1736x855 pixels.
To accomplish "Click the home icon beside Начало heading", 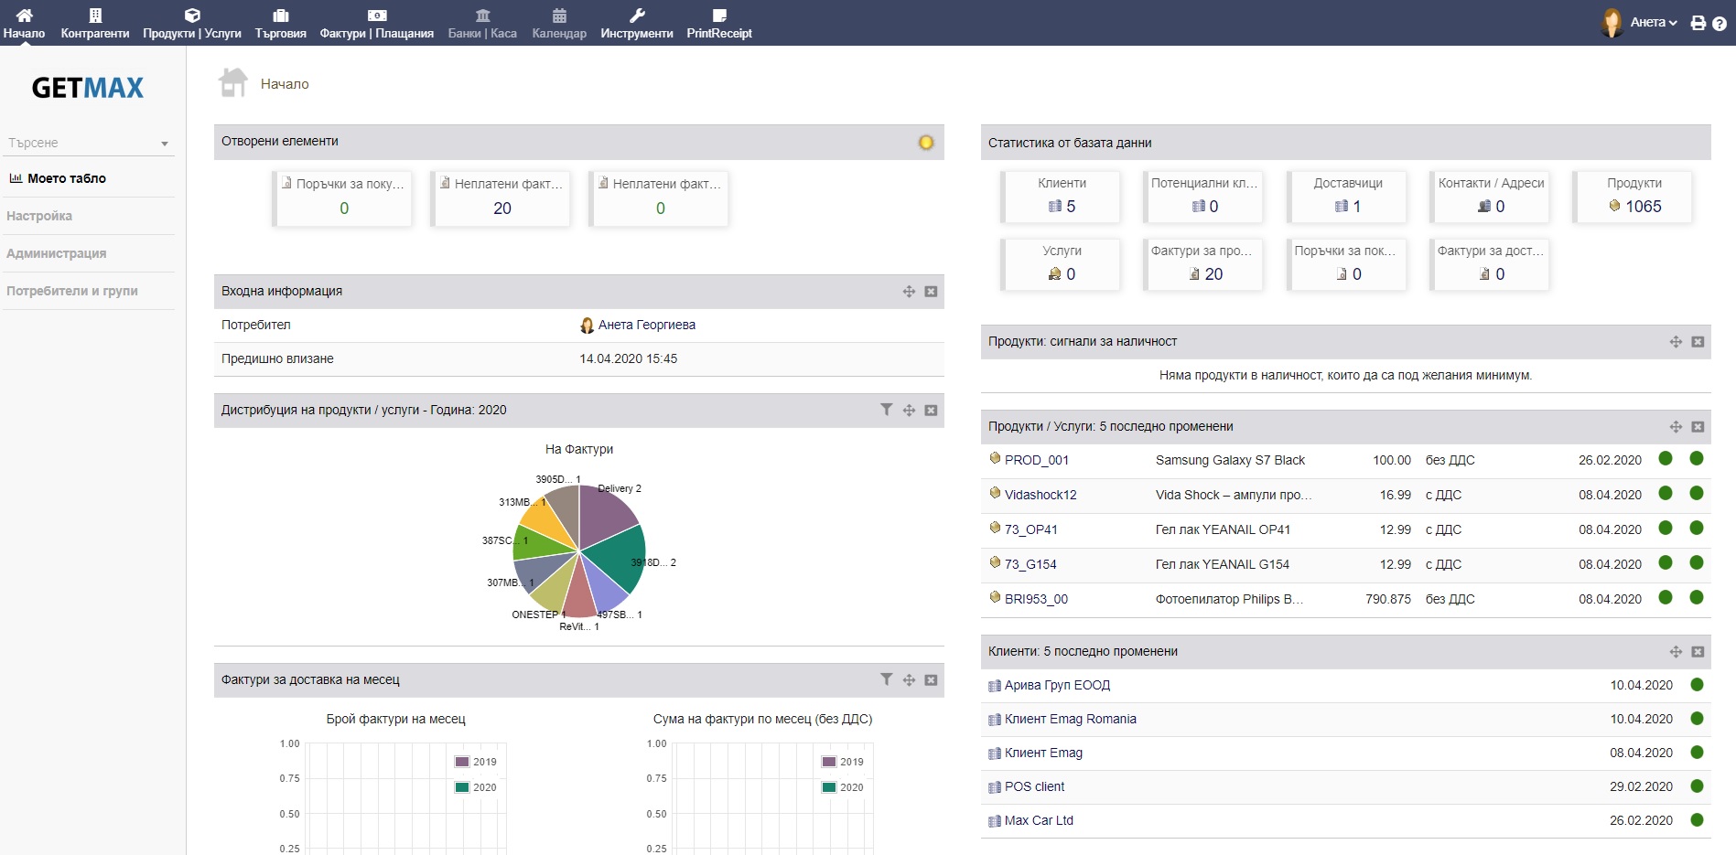I will (x=233, y=83).
